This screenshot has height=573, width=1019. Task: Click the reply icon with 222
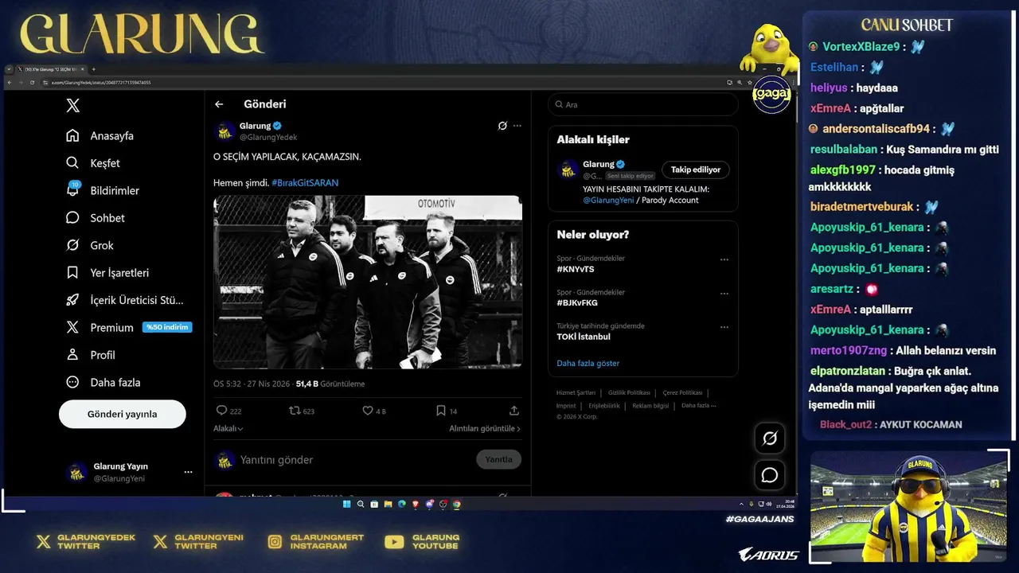click(x=221, y=411)
